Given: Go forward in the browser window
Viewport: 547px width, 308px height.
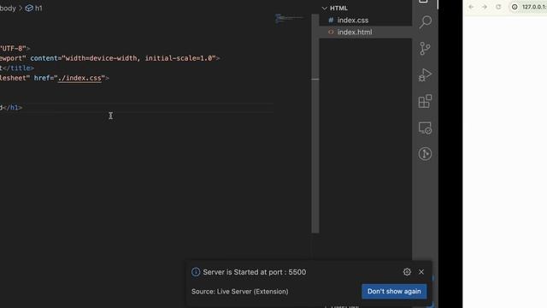Looking at the screenshot, I should click(x=485, y=7).
